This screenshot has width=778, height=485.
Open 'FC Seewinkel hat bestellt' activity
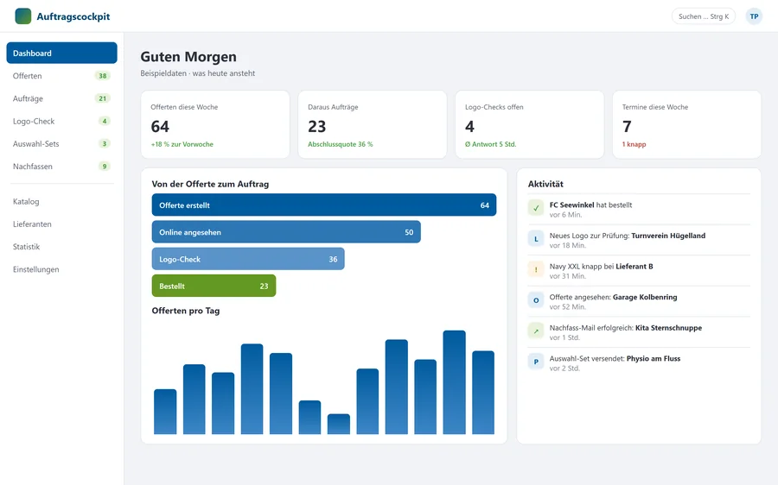tap(639, 209)
